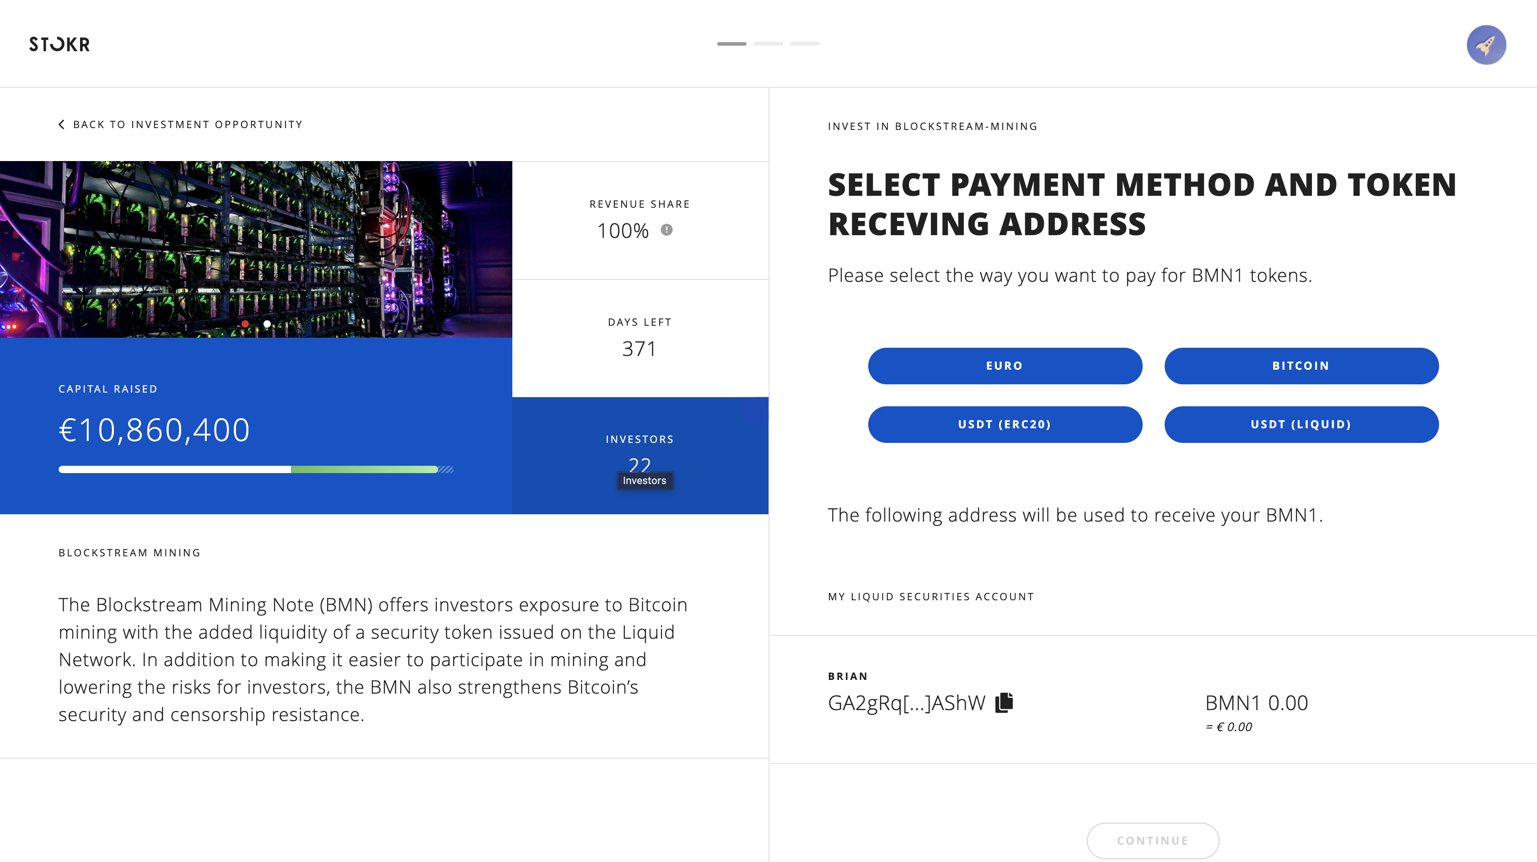Click the second progress step indicator
The image size is (1537, 862).
[768, 44]
